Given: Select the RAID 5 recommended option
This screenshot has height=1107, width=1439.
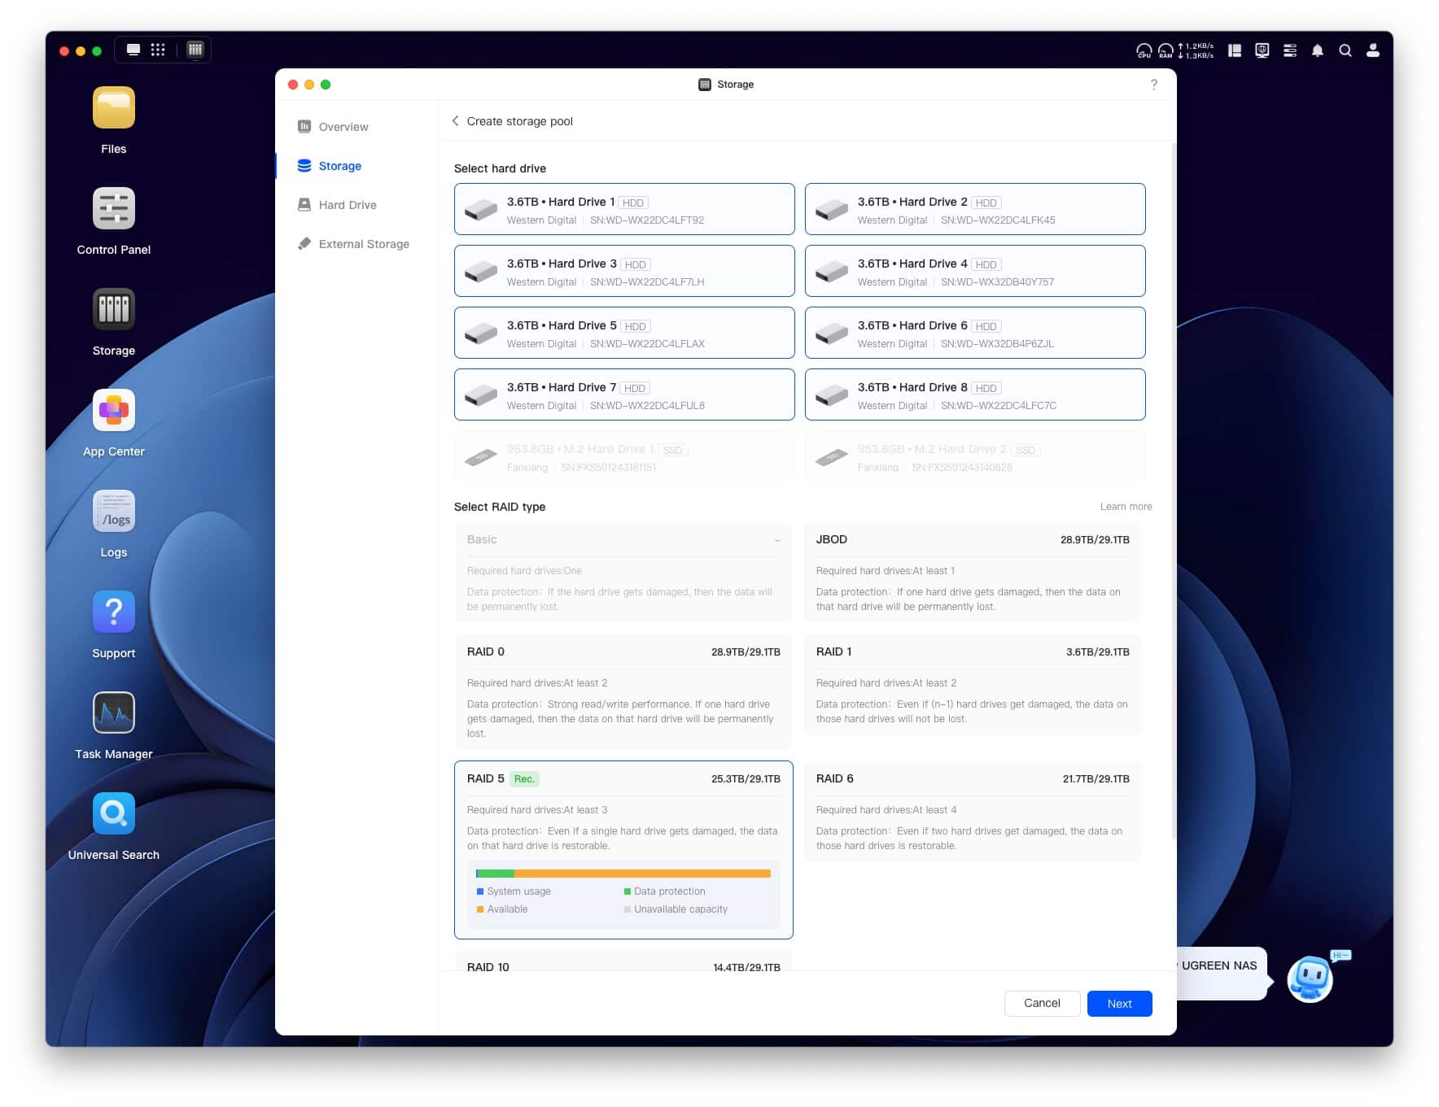Looking at the screenshot, I should tap(623, 850).
